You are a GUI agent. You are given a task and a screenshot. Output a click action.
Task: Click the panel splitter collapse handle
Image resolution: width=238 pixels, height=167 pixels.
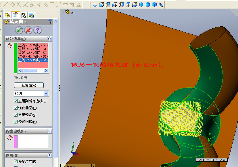pos(59,88)
